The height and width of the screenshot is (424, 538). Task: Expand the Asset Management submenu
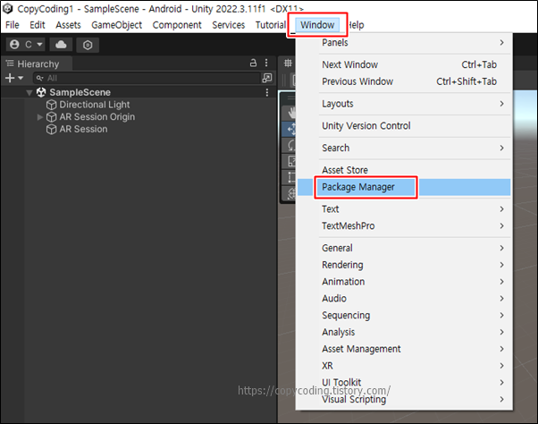pos(404,349)
